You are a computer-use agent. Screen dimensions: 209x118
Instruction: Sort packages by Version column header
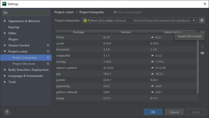click(x=126, y=32)
